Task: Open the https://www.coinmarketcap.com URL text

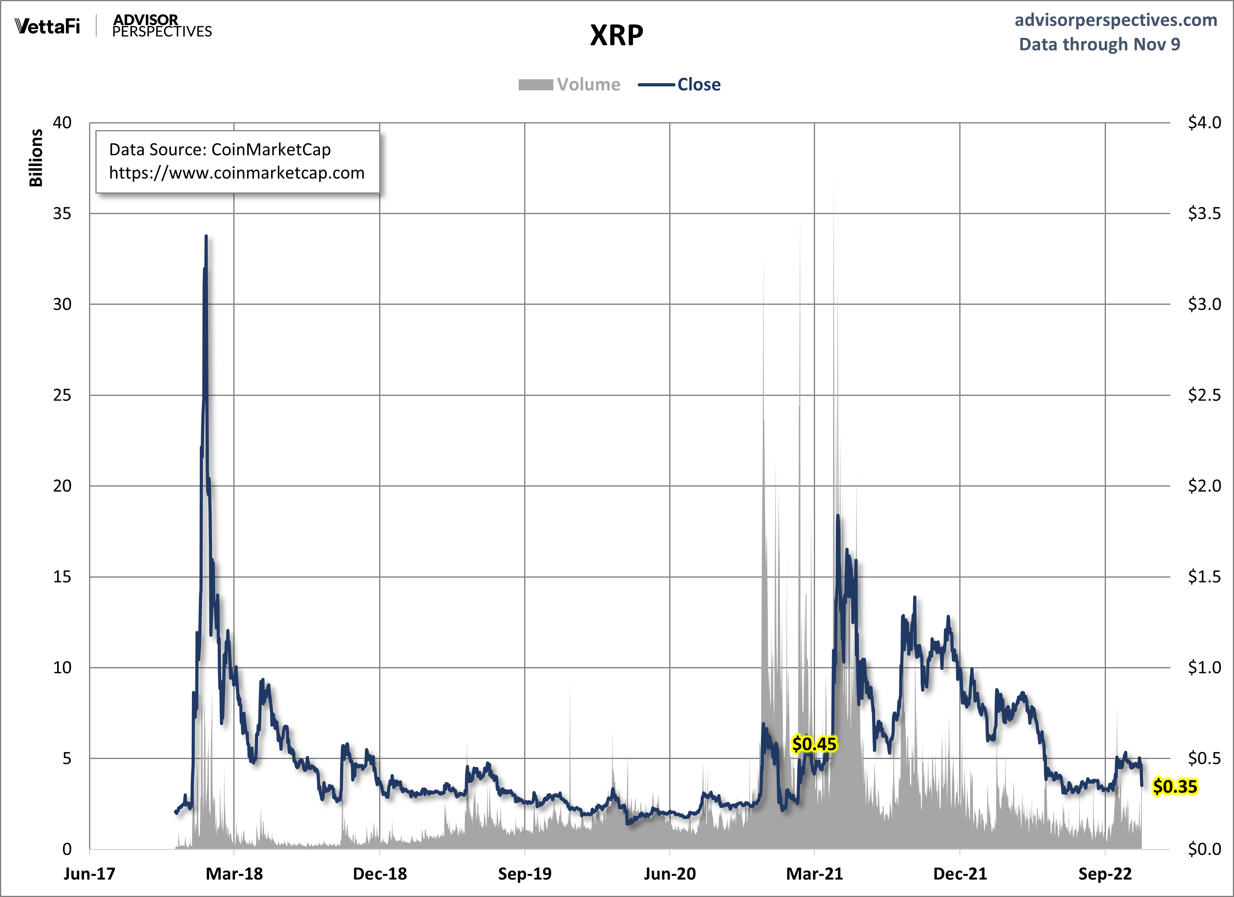Action: click(x=237, y=173)
